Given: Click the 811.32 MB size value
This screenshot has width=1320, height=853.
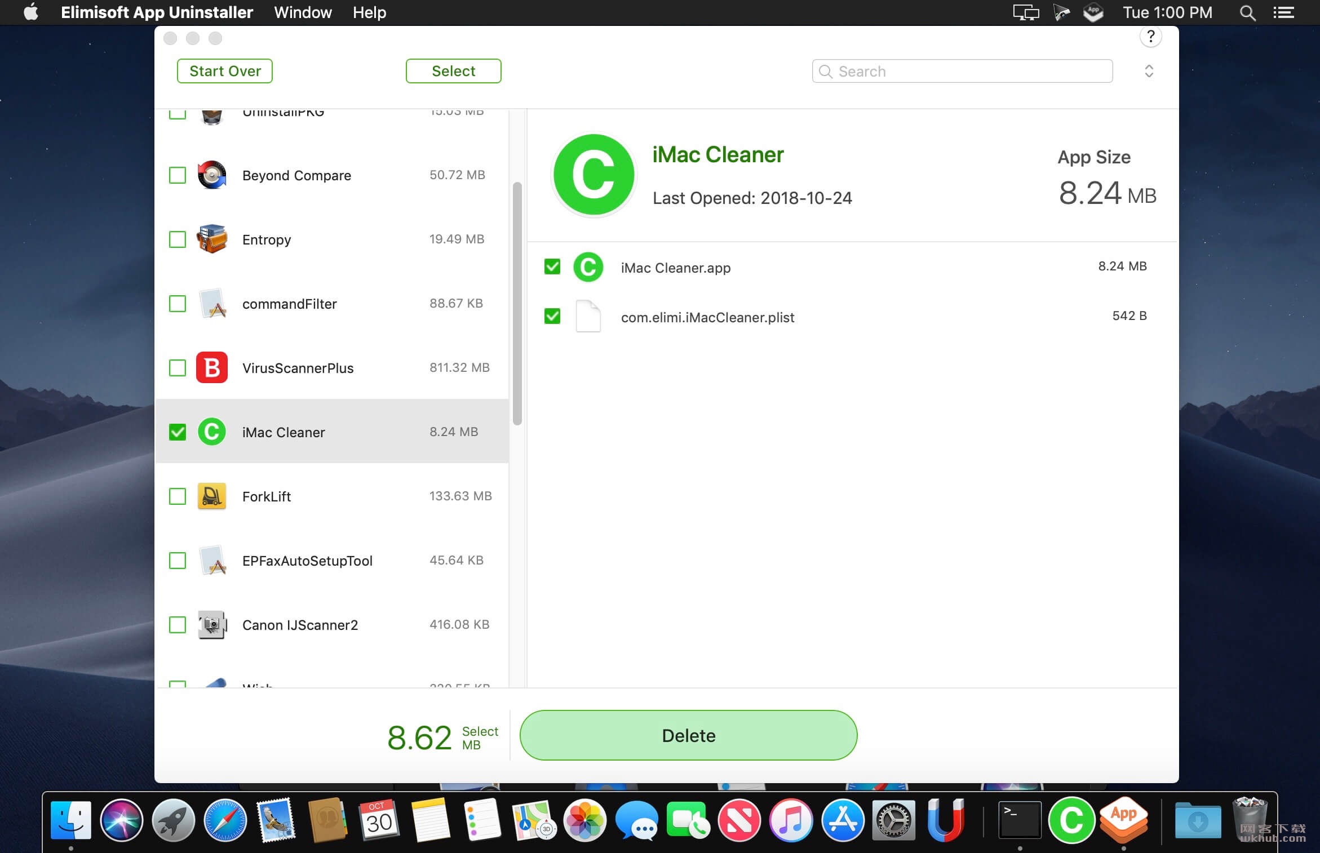Looking at the screenshot, I should coord(459,367).
